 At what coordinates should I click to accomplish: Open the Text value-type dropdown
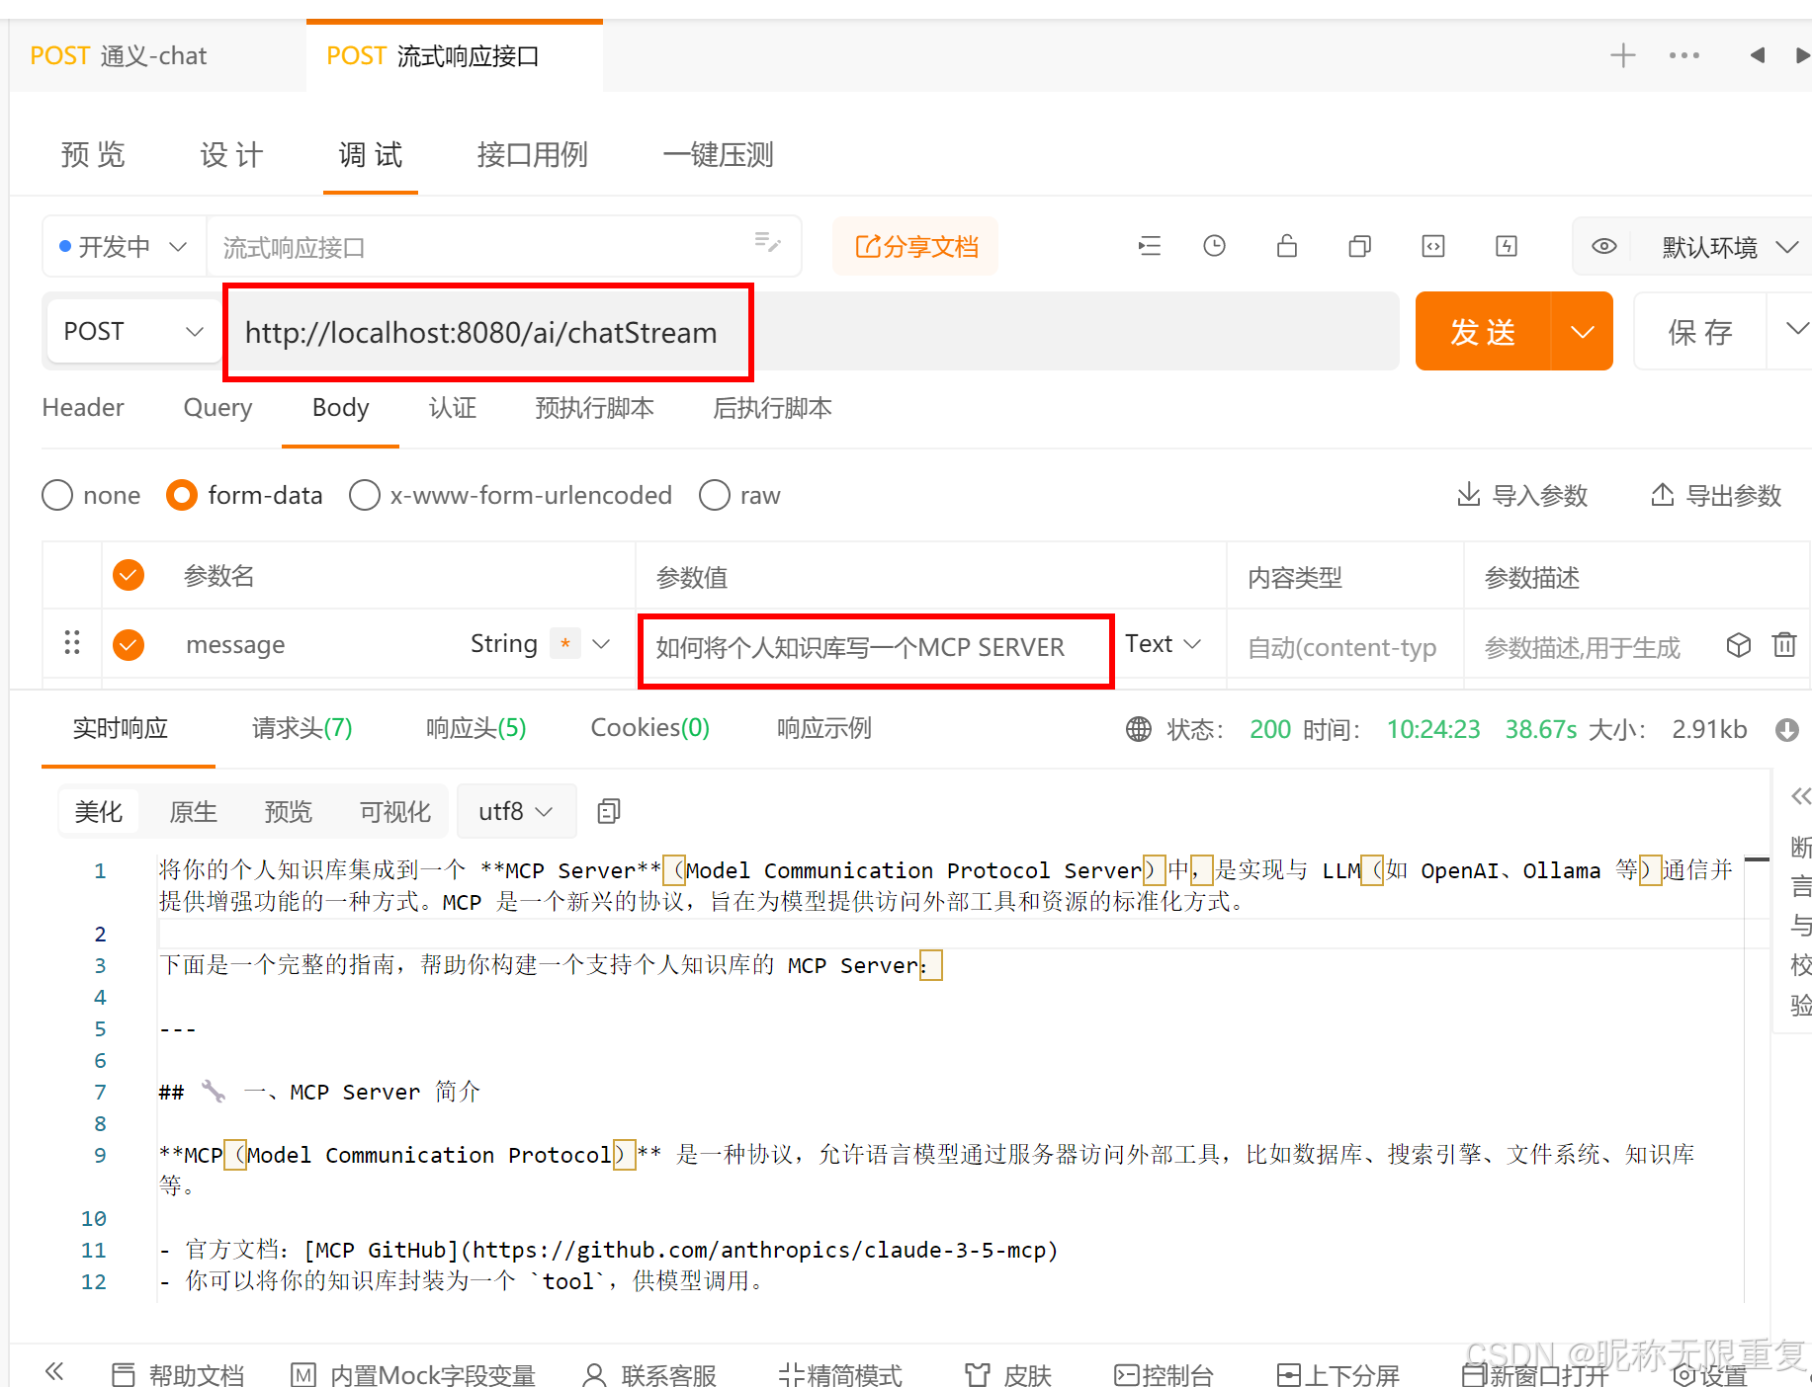pos(1164,644)
